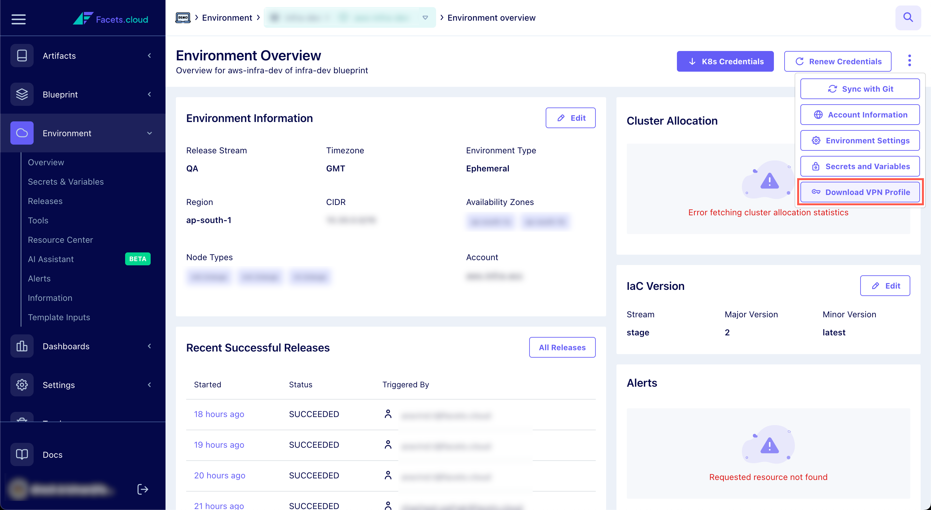Choose Sync with Git from menu
This screenshot has height=510, width=931.
point(860,89)
